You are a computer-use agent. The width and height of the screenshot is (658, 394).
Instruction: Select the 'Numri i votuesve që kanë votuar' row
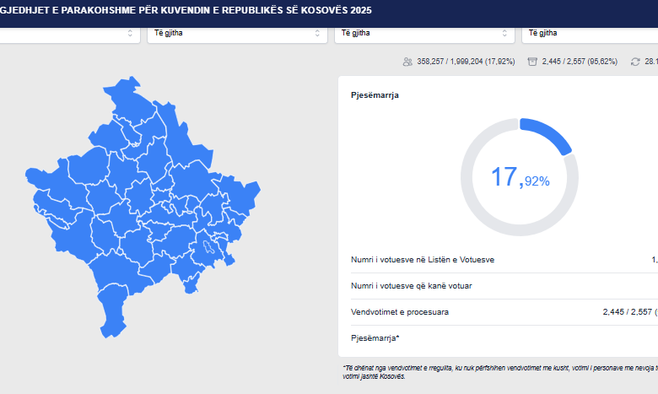412,286
